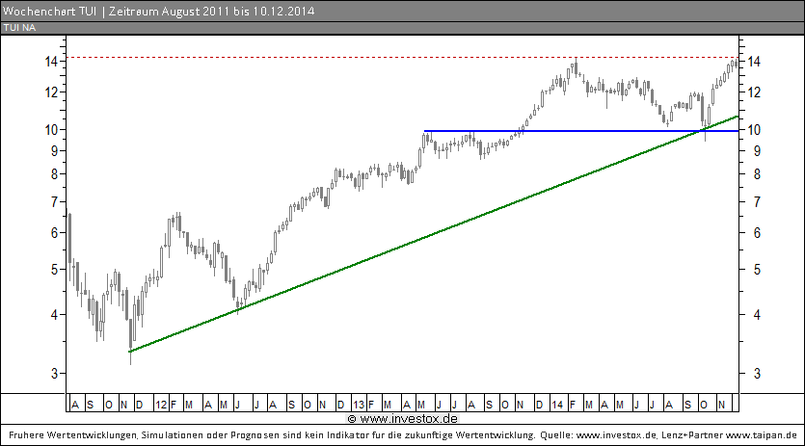
Task: Click the '4' label on the left price axis
Action: tap(54, 315)
